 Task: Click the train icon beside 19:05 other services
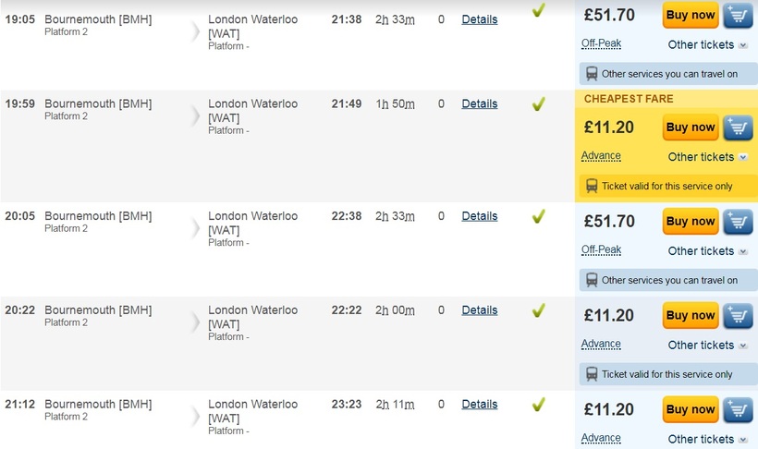[592, 74]
